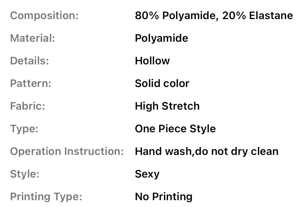Image resolution: width=308 pixels, height=207 pixels.
Task: Click the Hand wash text
Action: (163, 151)
